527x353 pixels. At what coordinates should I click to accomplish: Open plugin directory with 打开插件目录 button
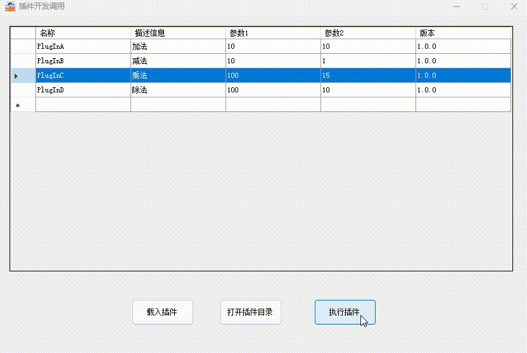point(250,312)
